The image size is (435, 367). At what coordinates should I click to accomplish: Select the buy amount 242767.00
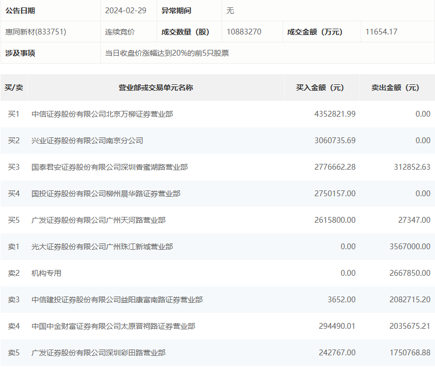point(337,353)
